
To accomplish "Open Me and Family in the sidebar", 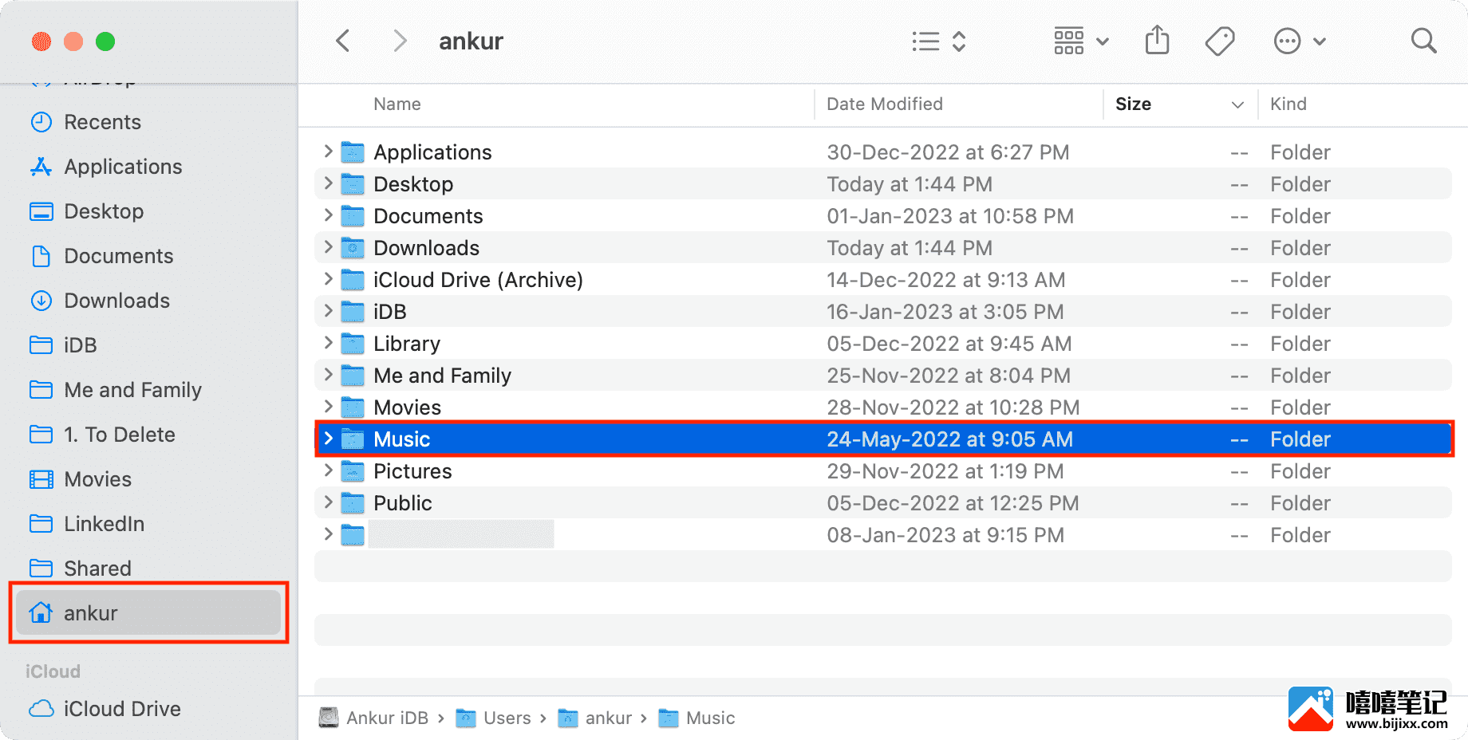I will pos(116,390).
